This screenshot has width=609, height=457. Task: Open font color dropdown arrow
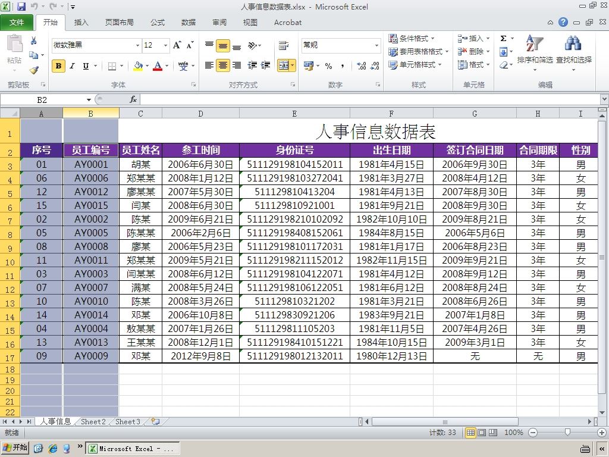pos(167,66)
